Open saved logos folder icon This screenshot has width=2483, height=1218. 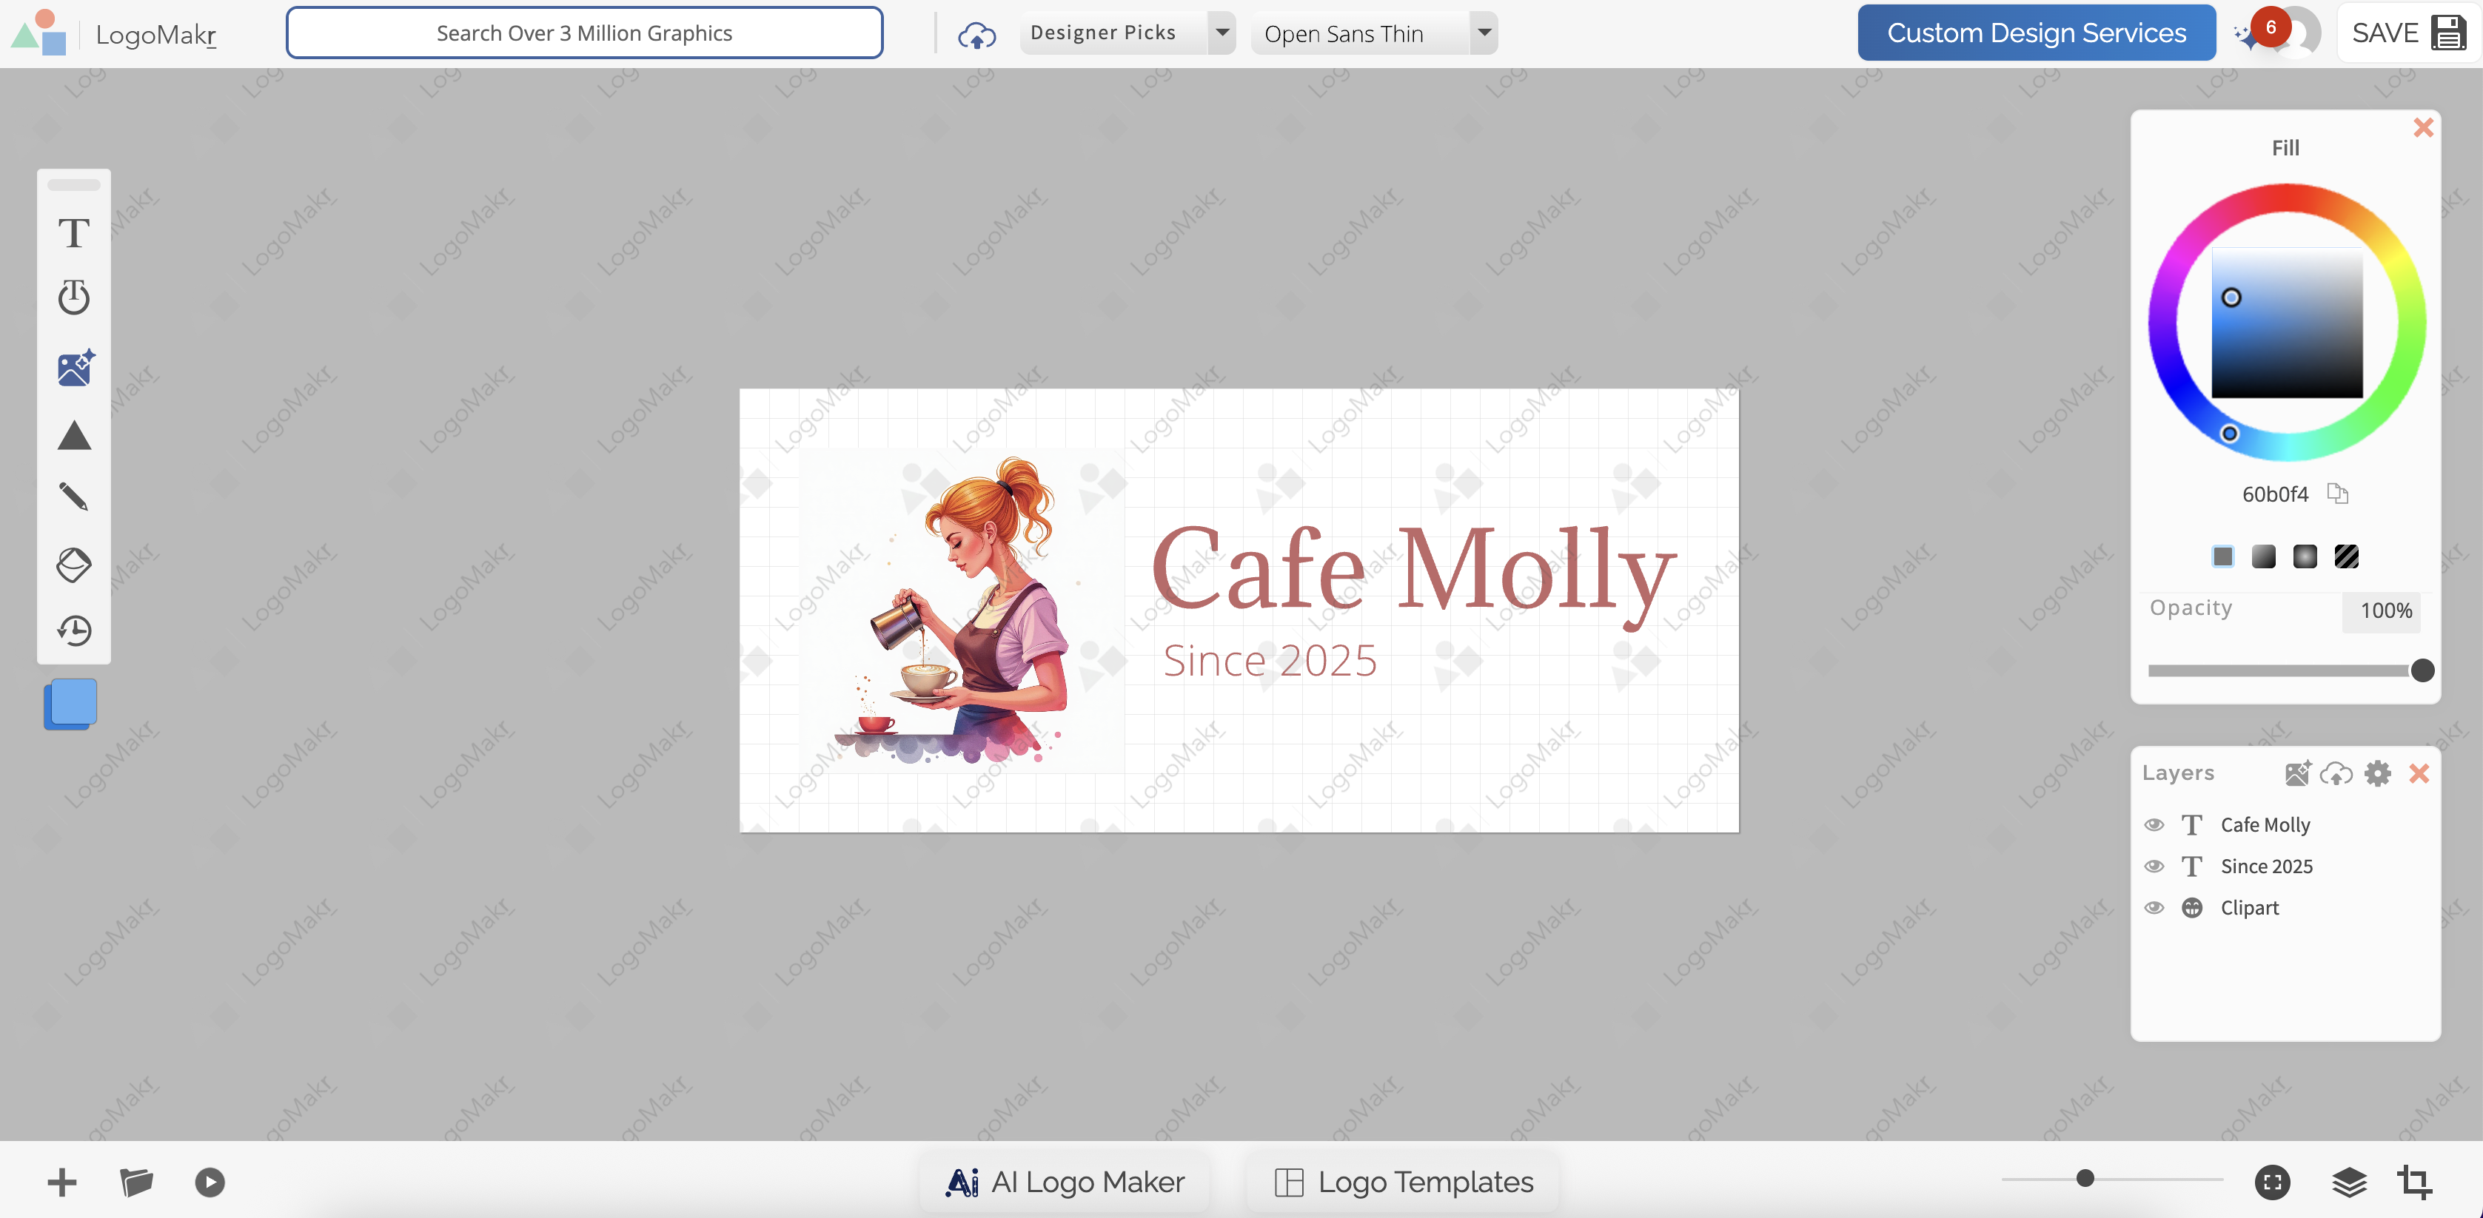coord(136,1182)
